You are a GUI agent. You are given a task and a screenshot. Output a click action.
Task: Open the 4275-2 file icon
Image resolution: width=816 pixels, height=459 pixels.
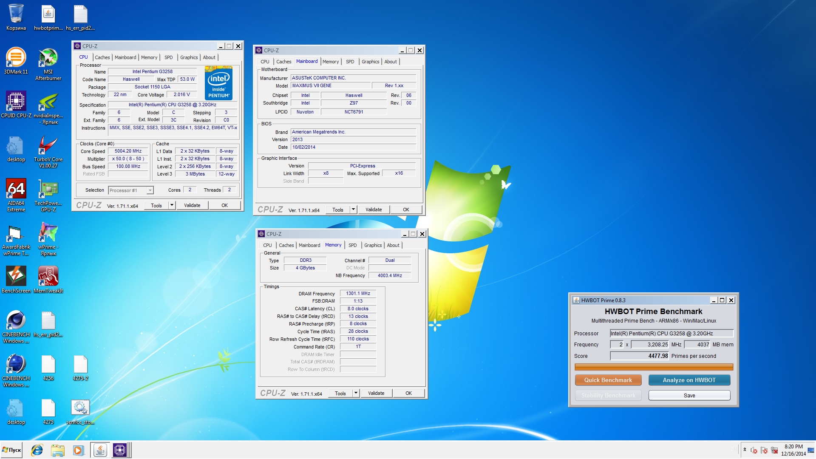click(x=80, y=368)
